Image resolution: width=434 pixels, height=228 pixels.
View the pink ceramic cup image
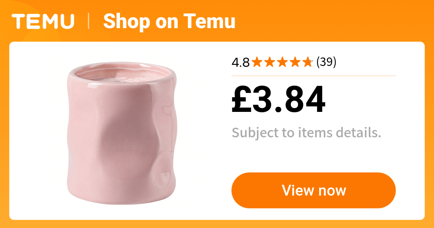click(x=121, y=133)
